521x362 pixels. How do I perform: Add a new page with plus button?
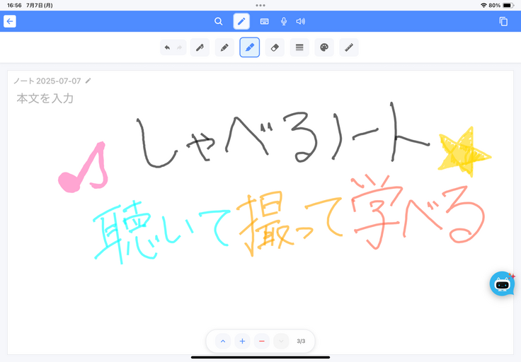(242, 341)
